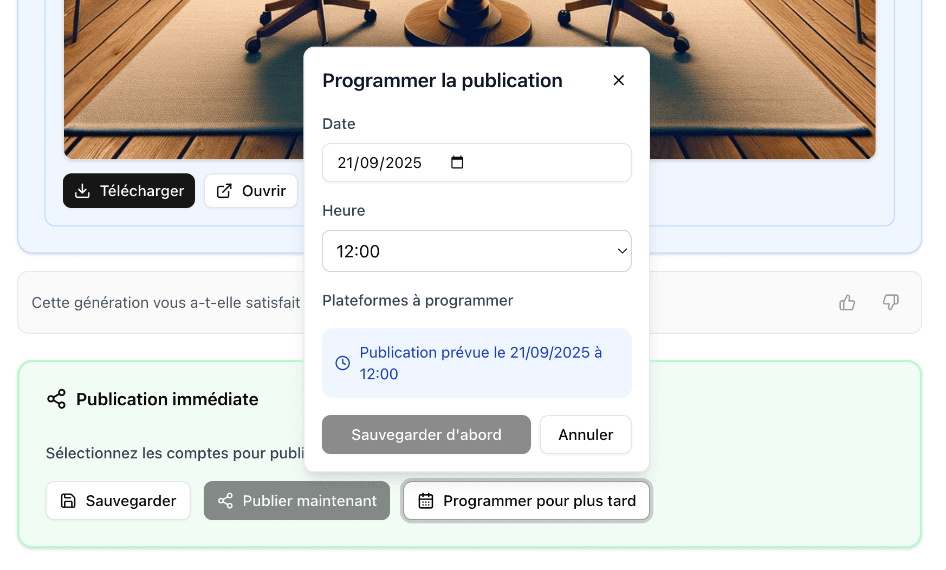Click Sauvegarder d'abord in the dialog
The width and height of the screenshot is (946, 570).
[426, 434]
